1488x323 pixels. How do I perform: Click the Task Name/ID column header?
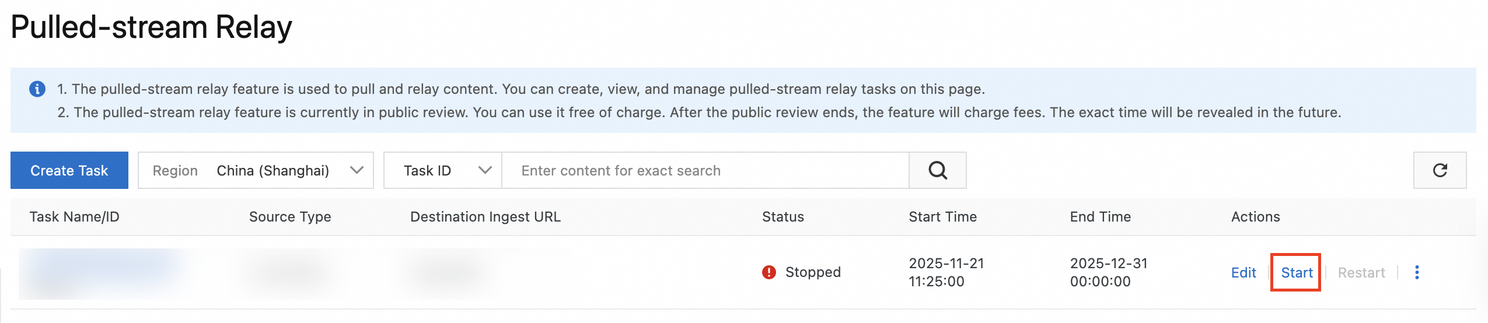coord(74,217)
